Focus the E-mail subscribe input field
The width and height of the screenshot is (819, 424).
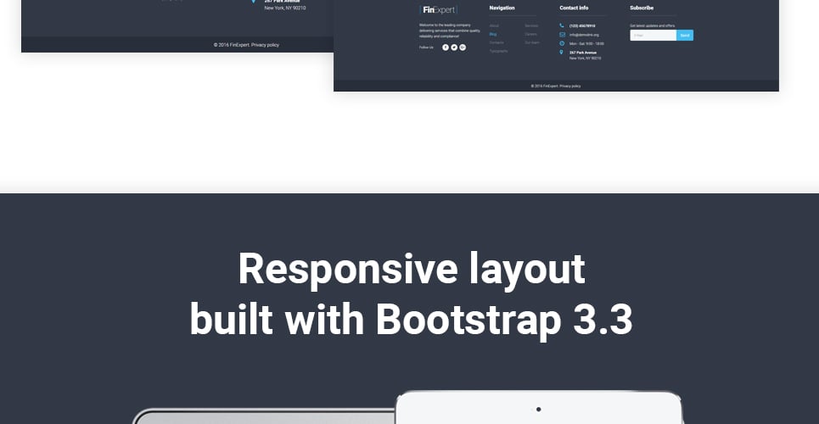tap(653, 35)
